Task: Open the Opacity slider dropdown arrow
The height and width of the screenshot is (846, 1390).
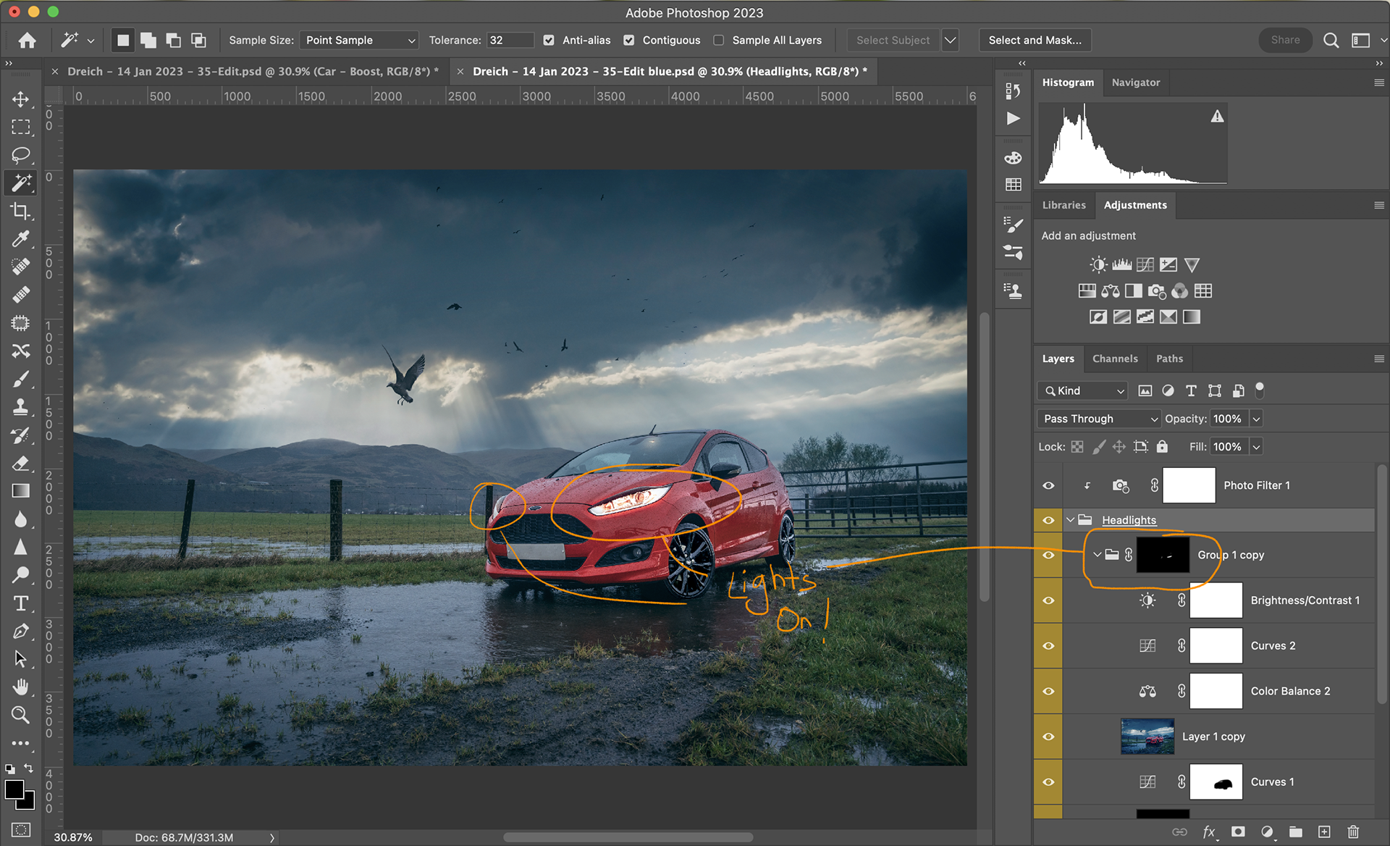Action: tap(1257, 419)
